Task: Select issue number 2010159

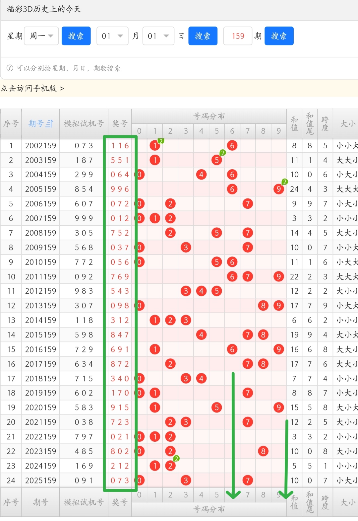Action: [40, 262]
